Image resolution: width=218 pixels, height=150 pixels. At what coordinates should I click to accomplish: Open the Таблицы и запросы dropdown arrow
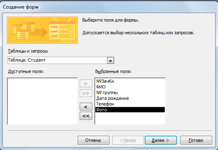110,60
